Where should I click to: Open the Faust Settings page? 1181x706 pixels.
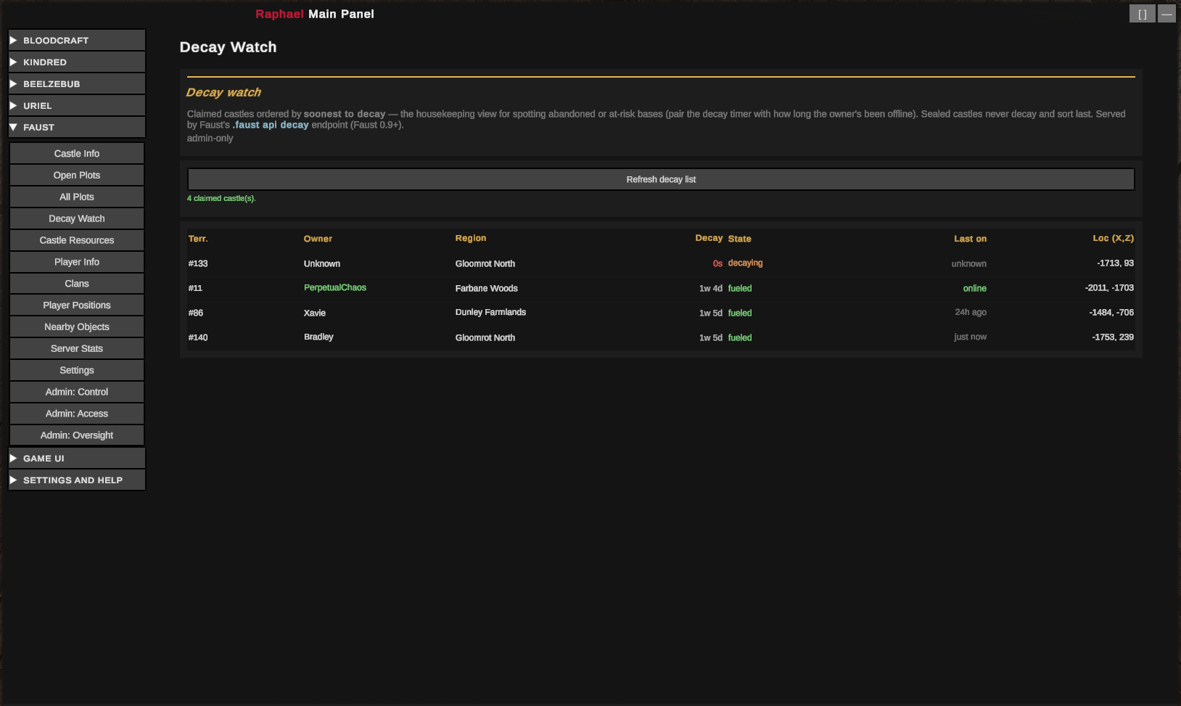77,370
